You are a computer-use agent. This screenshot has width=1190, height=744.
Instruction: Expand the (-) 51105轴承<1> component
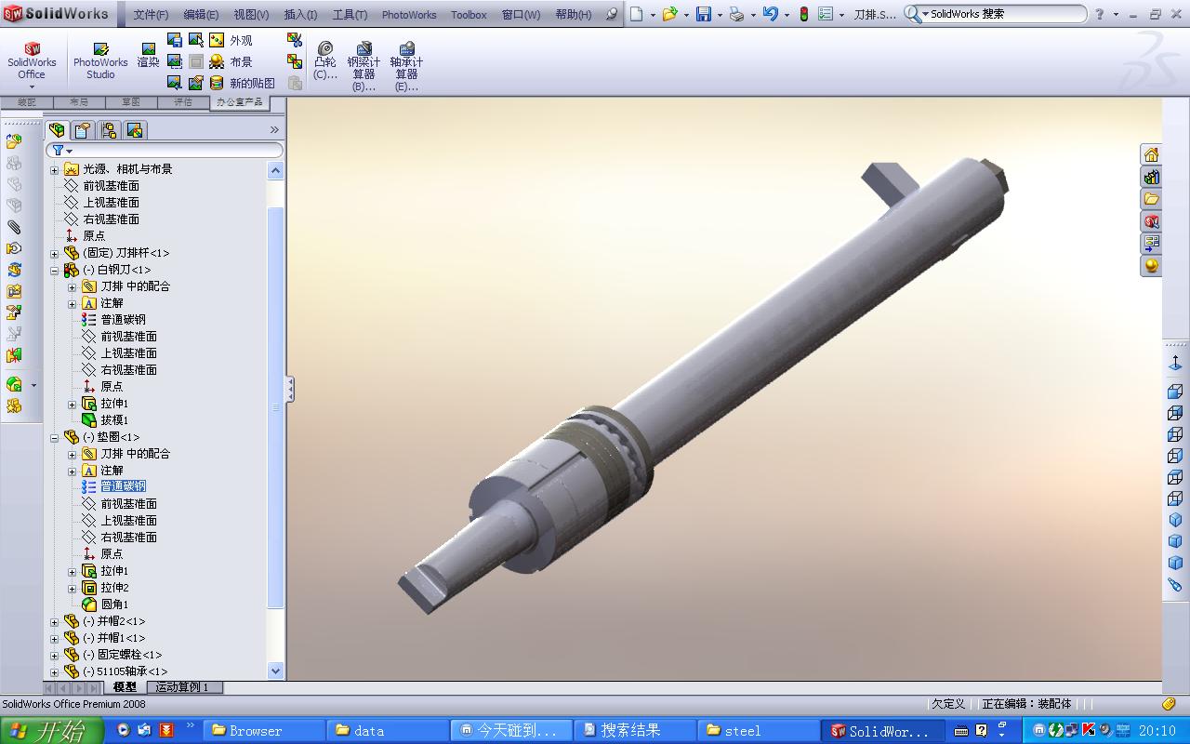[x=54, y=671]
